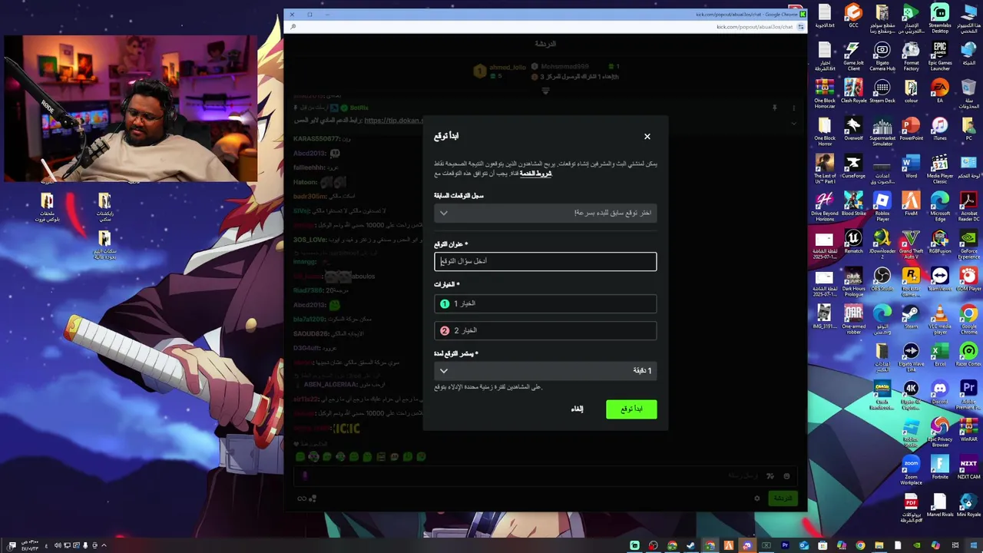Screen dimensions: 983x553
Task: Open Grand Theft Auto V desktop icon
Action: [x=911, y=244]
